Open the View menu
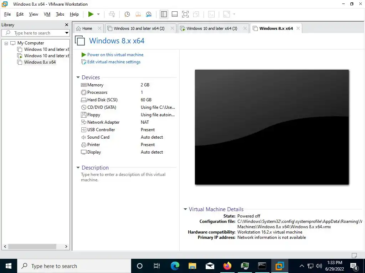Image resolution: width=365 pixels, height=273 pixels. pos(34,14)
